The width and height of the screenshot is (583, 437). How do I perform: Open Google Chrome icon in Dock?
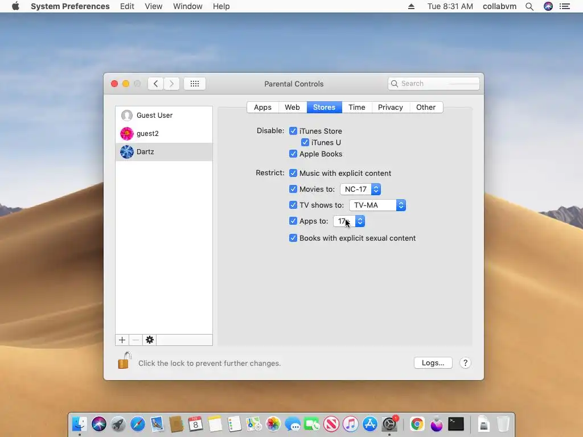coord(417,424)
